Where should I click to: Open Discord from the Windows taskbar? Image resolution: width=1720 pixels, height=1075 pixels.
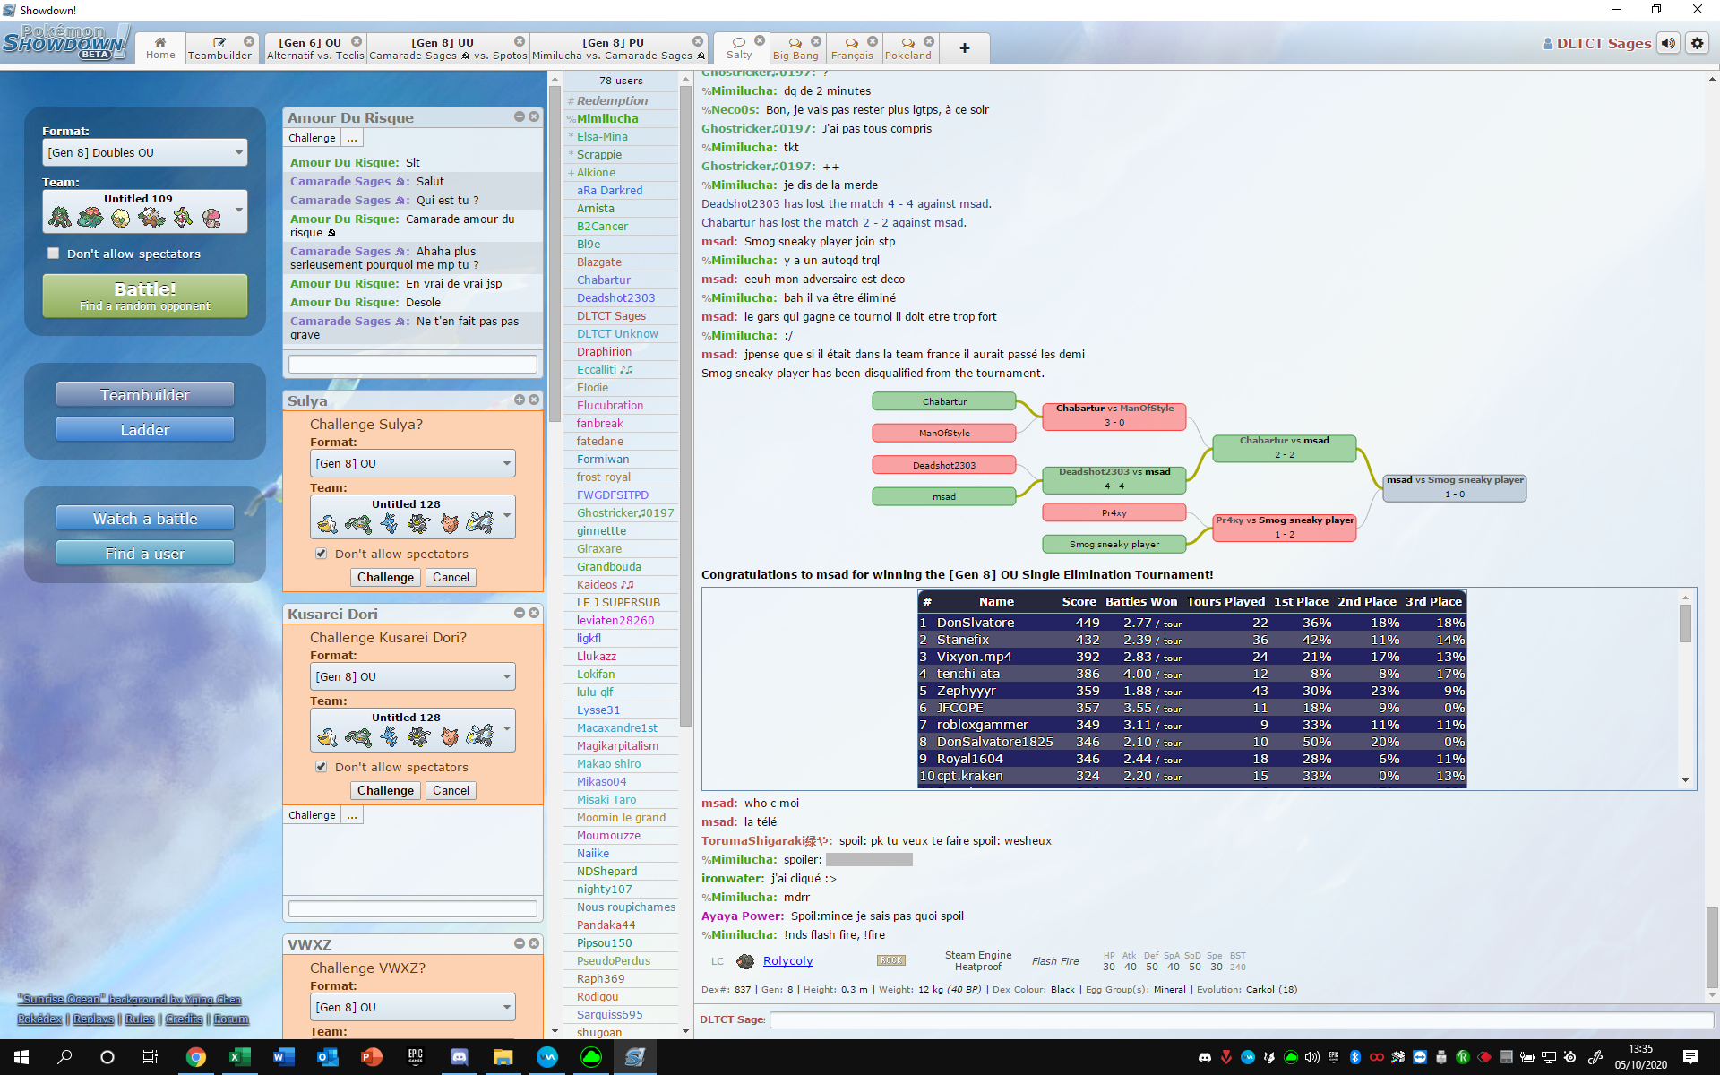tap(460, 1057)
